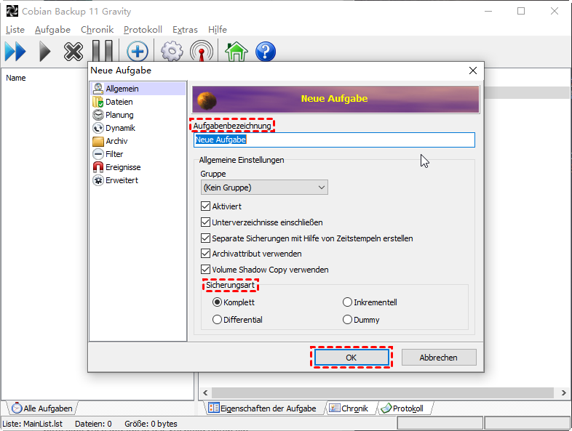Open the Liste menu
This screenshot has width=572, height=431.
point(15,30)
